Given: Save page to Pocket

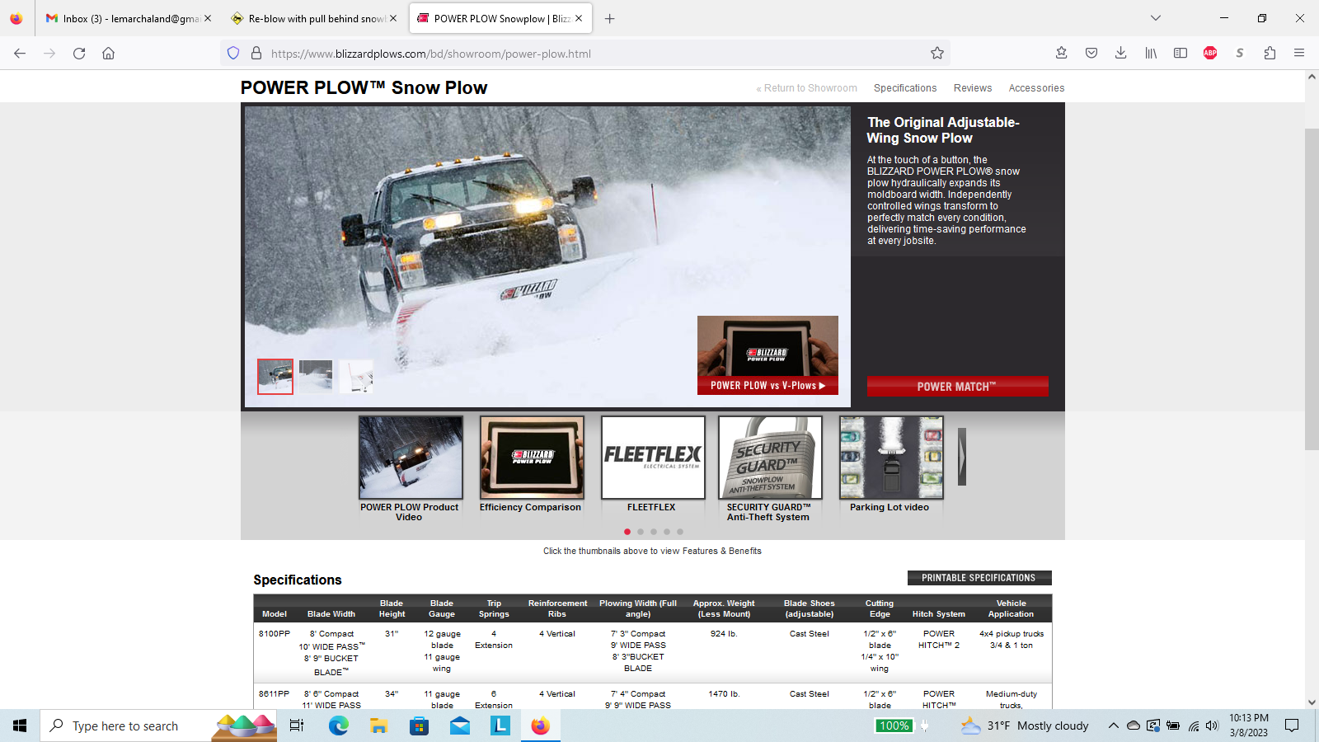Looking at the screenshot, I should point(1091,54).
